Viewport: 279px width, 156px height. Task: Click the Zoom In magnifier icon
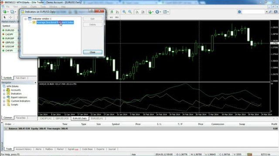124,12
